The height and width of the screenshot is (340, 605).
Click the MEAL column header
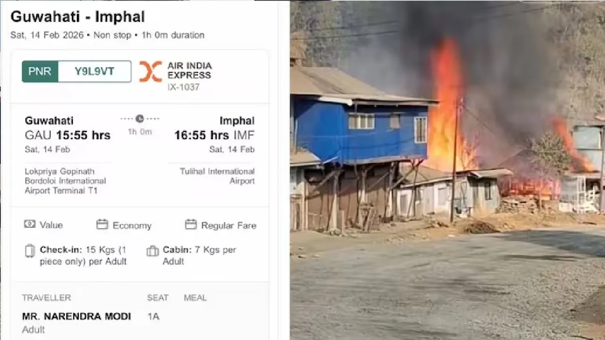coord(195,298)
